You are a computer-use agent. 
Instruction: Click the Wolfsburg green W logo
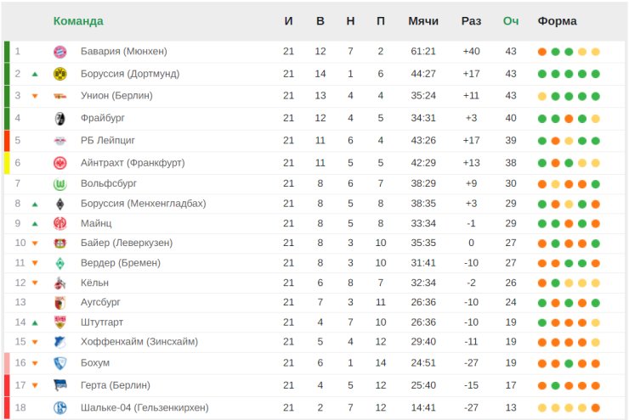pyautogui.click(x=59, y=184)
